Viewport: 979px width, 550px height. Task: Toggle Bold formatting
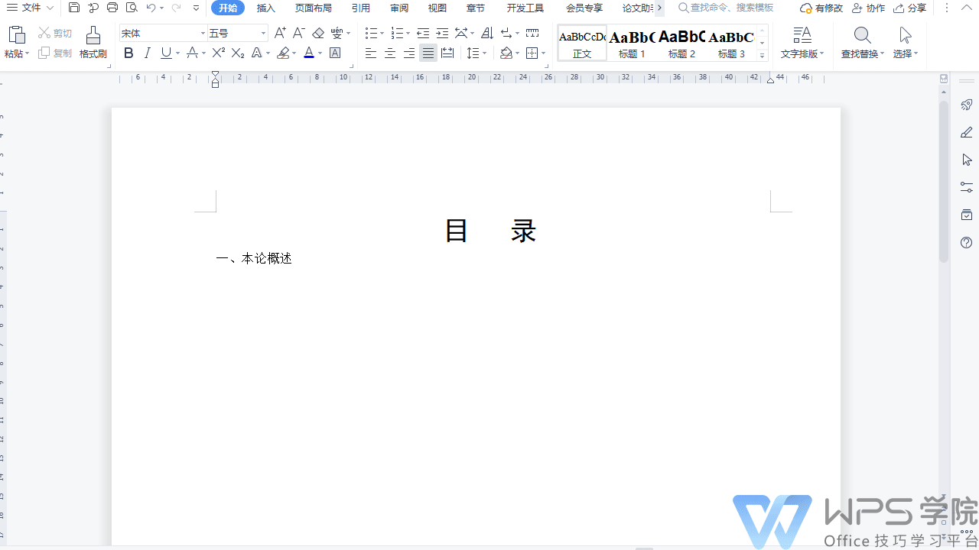point(128,53)
